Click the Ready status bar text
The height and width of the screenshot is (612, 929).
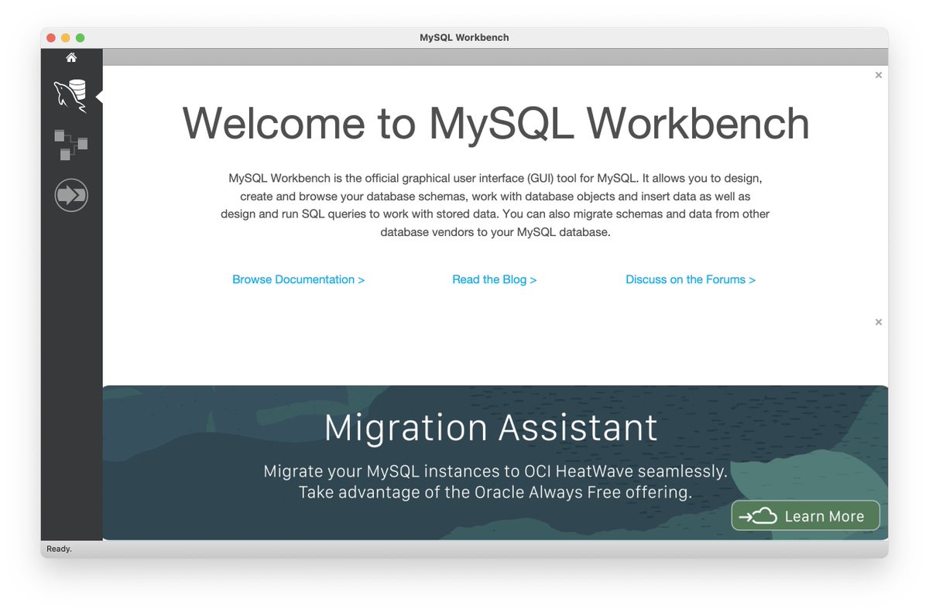[x=59, y=549]
